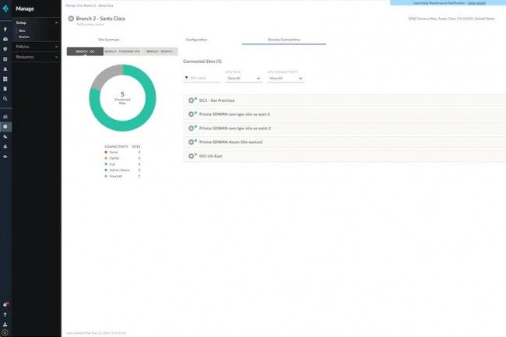Switch to the Site Summary tab
This screenshot has width=506, height=337.
(108, 39)
